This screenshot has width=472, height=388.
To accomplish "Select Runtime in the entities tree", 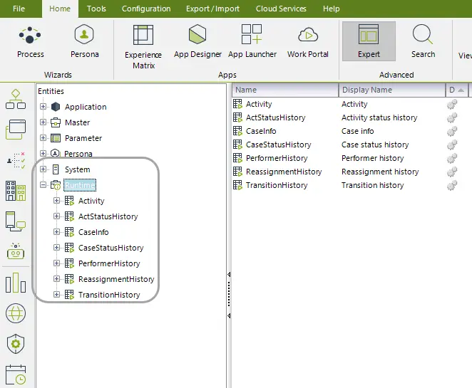I will 80,185.
